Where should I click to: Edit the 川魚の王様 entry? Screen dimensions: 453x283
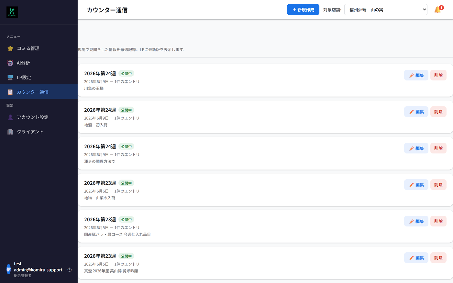[x=416, y=75]
